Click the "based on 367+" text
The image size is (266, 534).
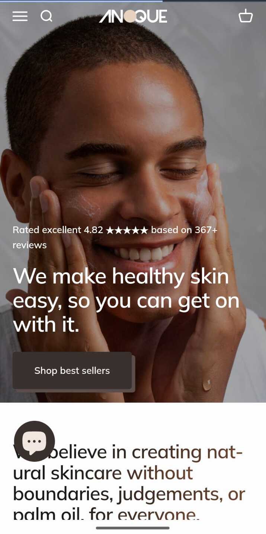(184, 230)
